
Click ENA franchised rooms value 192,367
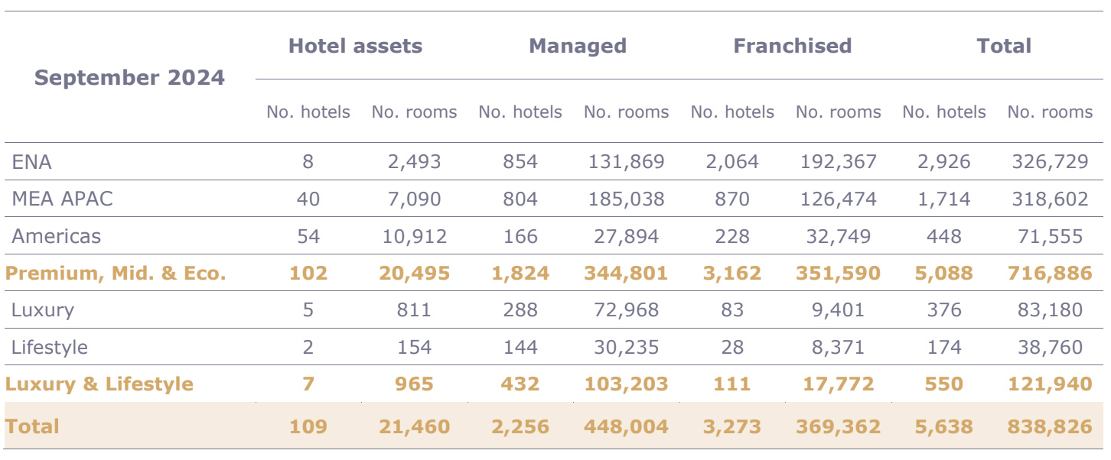pos(838,162)
